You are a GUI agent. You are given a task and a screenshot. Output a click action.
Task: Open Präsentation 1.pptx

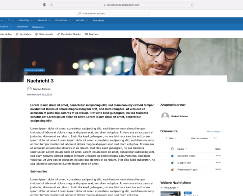[x=188, y=170]
